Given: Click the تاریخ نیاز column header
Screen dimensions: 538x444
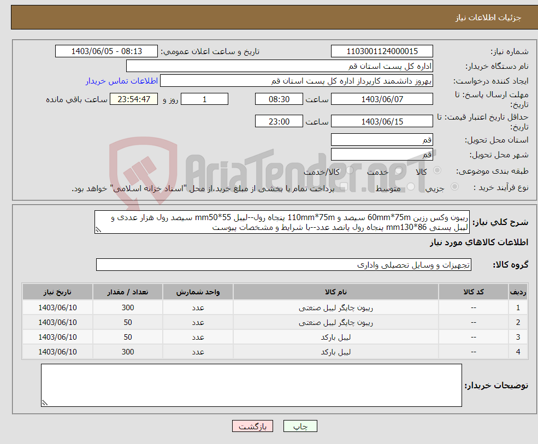Looking at the screenshot, I should [x=58, y=292].
